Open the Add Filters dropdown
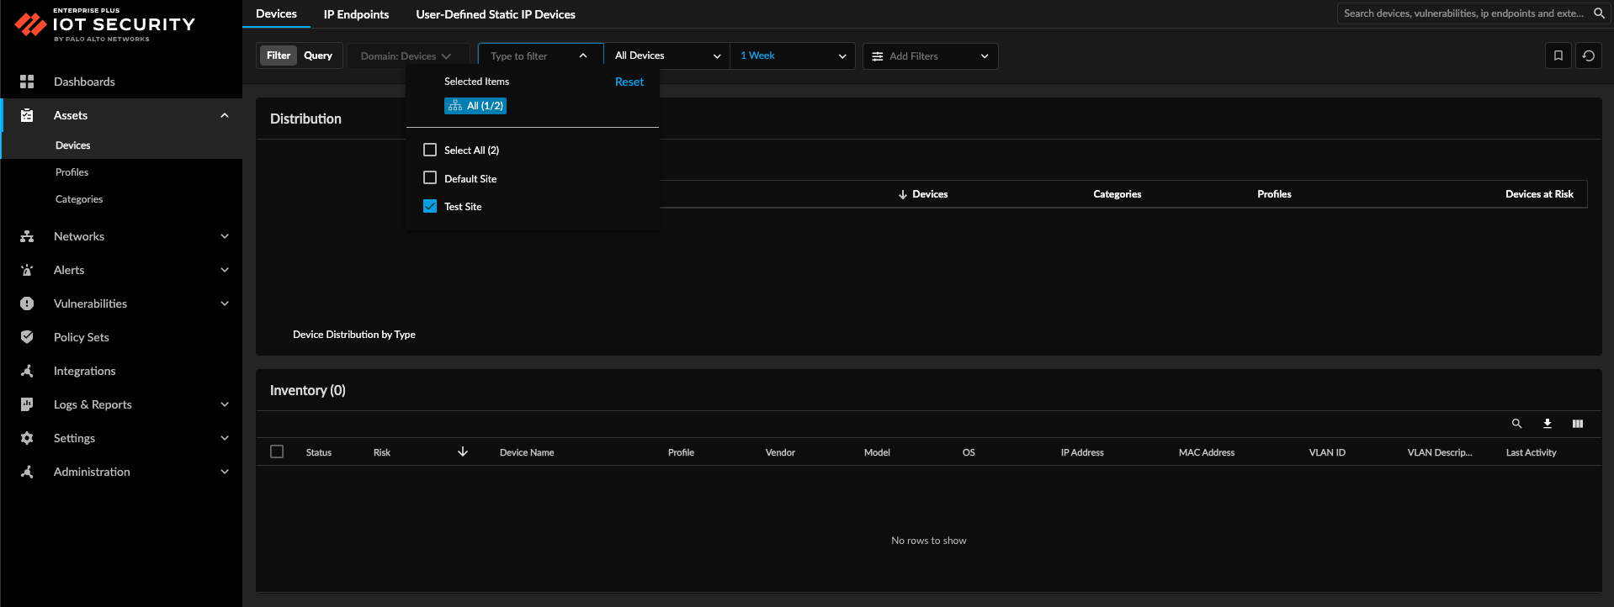The width and height of the screenshot is (1614, 607). (x=930, y=56)
